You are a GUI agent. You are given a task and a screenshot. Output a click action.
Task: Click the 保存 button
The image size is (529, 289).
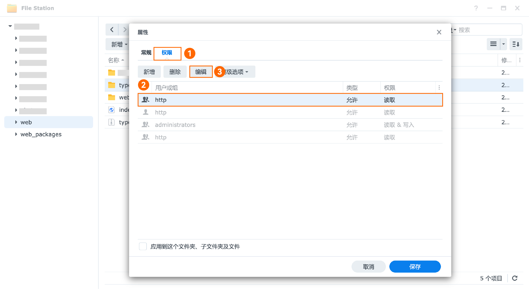point(415,267)
